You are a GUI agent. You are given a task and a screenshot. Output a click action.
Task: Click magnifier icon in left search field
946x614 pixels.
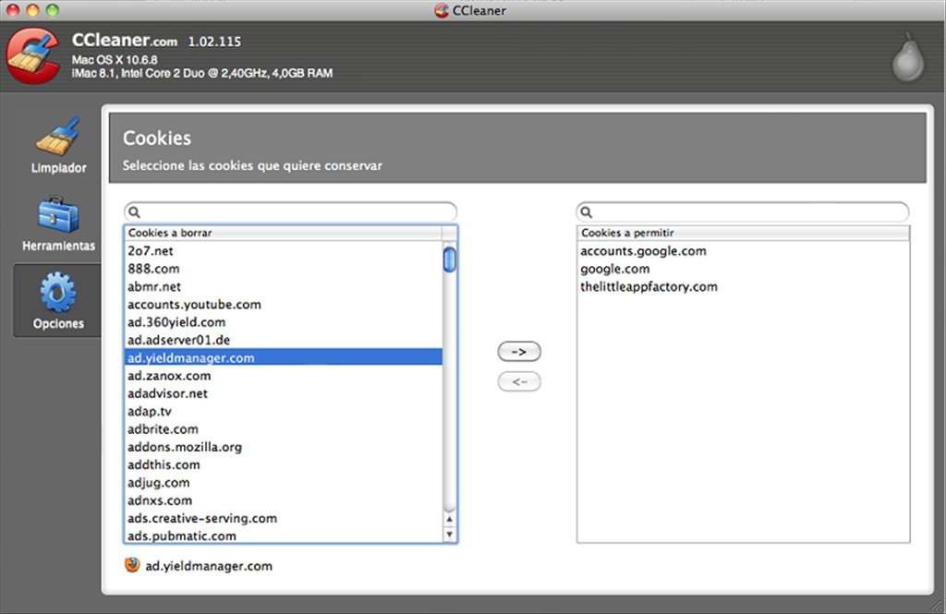tap(135, 212)
